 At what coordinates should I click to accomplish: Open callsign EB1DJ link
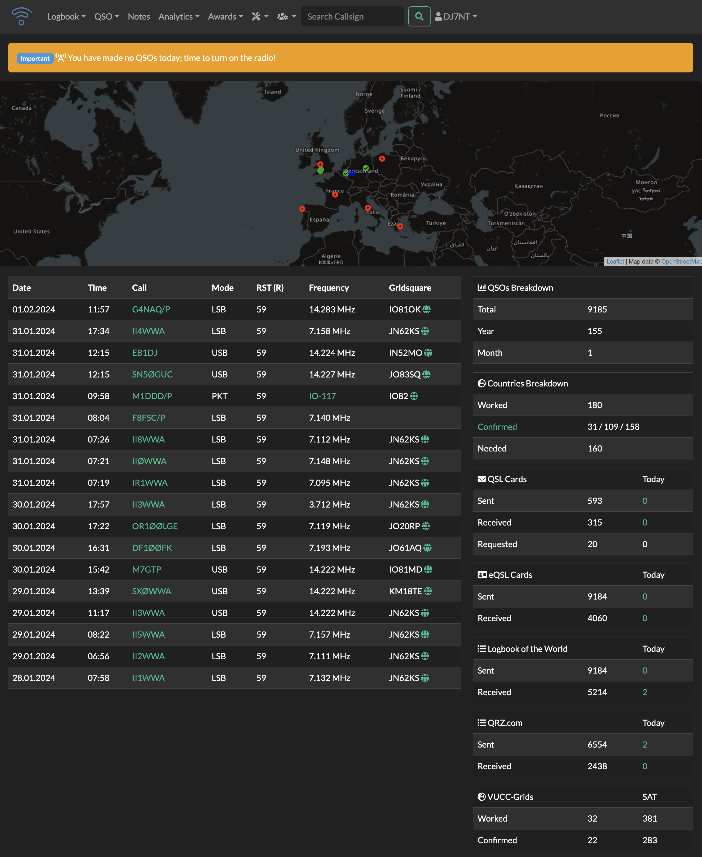pyautogui.click(x=145, y=353)
